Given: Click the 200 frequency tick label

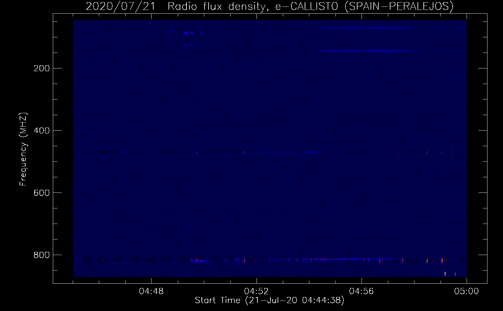Looking at the screenshot, I should [41, 68].
